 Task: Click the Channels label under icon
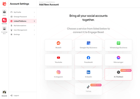pos(4,24)
